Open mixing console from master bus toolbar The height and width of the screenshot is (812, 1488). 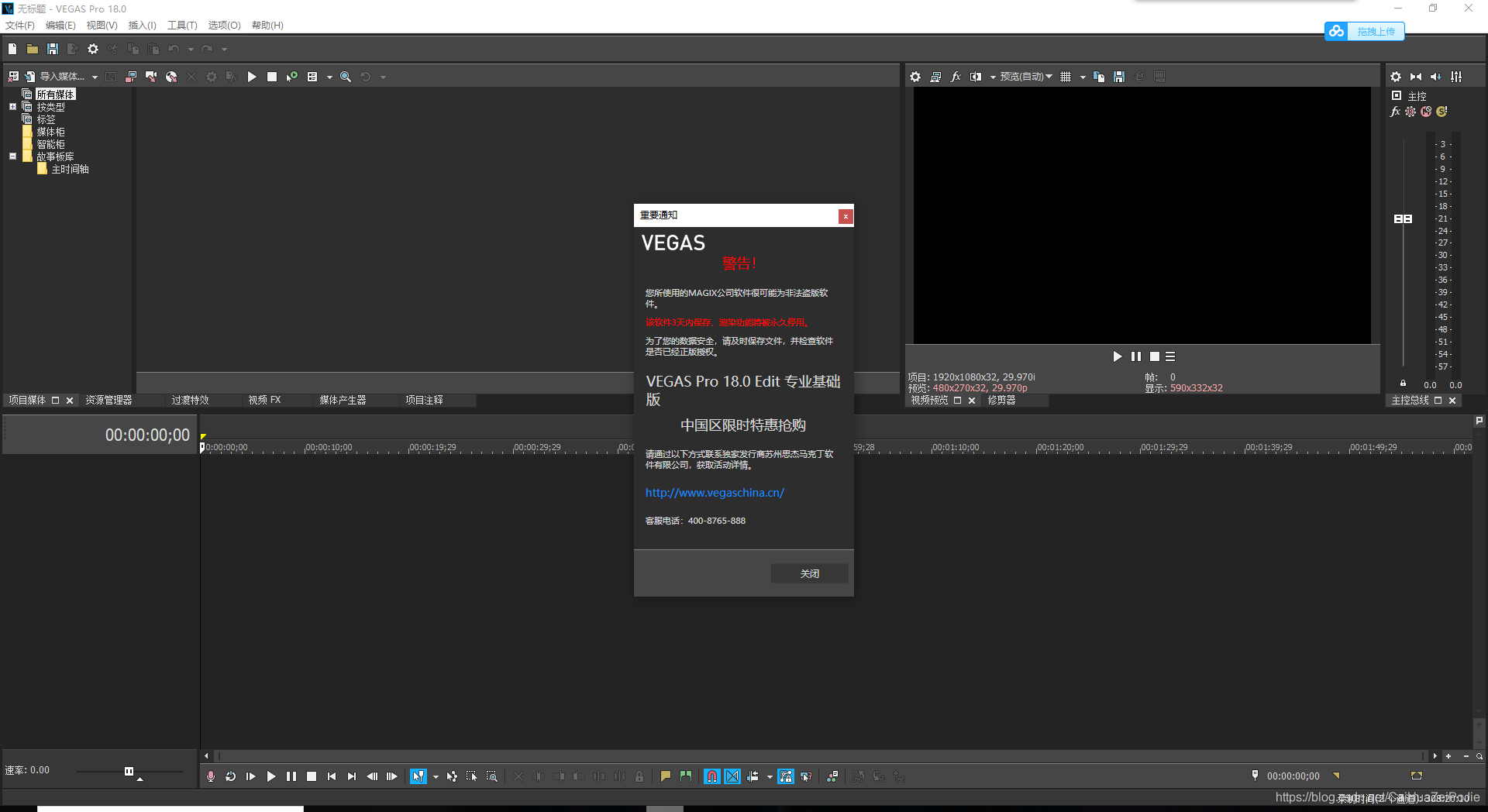tap(1457, 77)
